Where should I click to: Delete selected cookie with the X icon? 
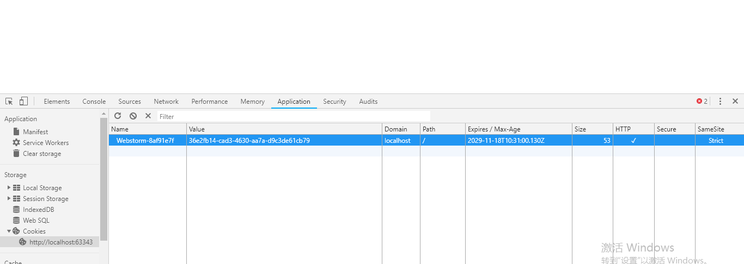point(148,116)
